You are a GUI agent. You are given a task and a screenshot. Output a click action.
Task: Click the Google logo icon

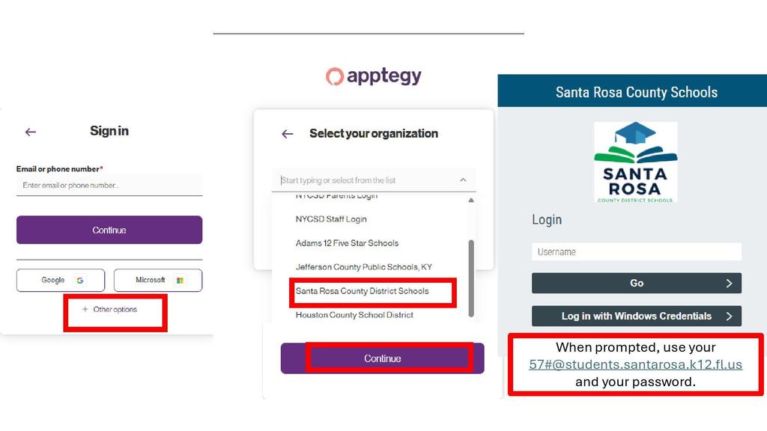79,281
